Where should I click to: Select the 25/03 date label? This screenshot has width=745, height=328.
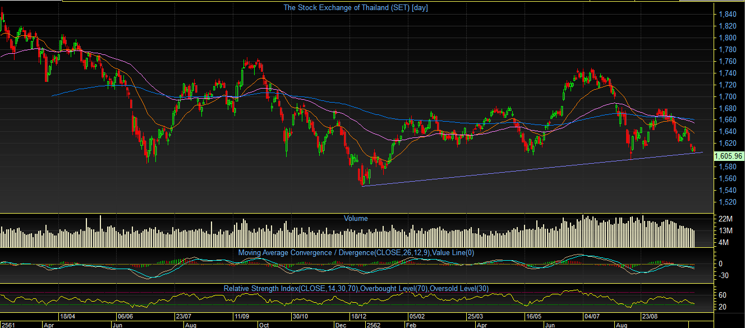pos(476,317)
